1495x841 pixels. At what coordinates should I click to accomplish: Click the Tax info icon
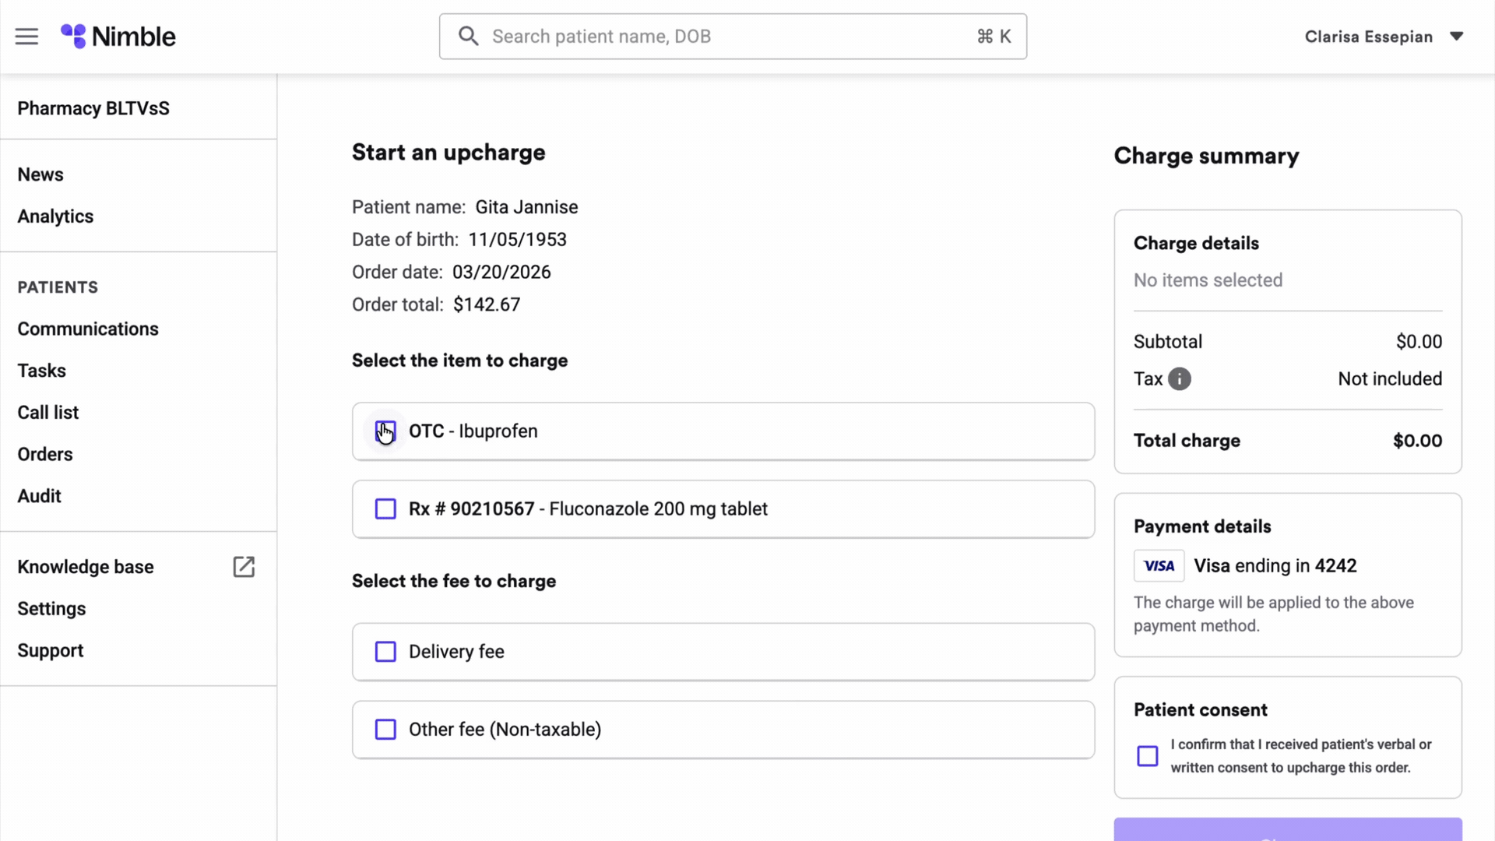(x=1180, y=379)
